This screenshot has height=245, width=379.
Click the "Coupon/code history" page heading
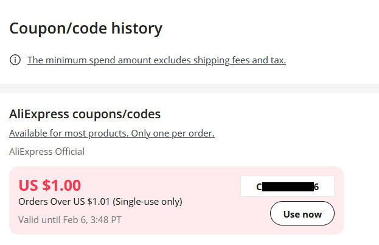(86, 27)
